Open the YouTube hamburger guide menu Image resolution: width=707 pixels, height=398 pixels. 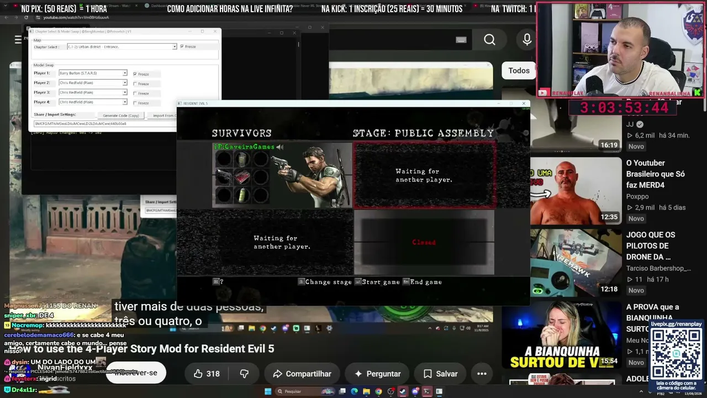(18, 39)
